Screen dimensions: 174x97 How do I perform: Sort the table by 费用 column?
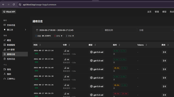(168, 45)
